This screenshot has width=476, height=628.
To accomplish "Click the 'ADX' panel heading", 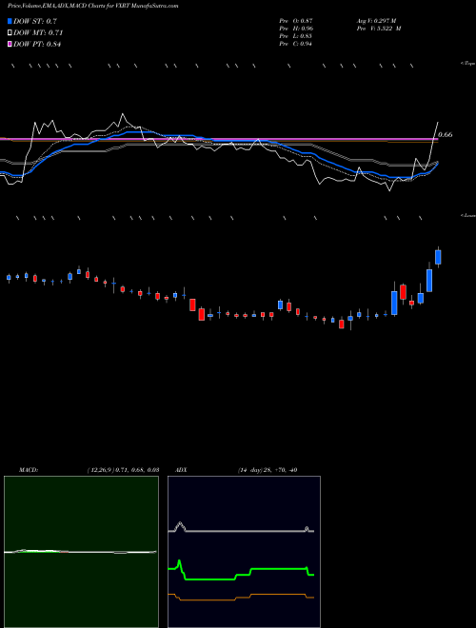I will (181, 470).
